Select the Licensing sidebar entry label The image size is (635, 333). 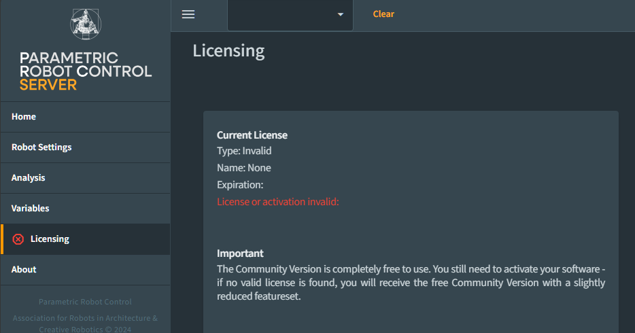tap(50, 239)
